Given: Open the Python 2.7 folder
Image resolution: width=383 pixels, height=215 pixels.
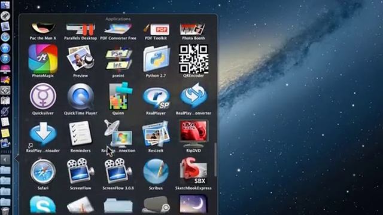Looking at the screenshot, I should click(x=156, y=59).
